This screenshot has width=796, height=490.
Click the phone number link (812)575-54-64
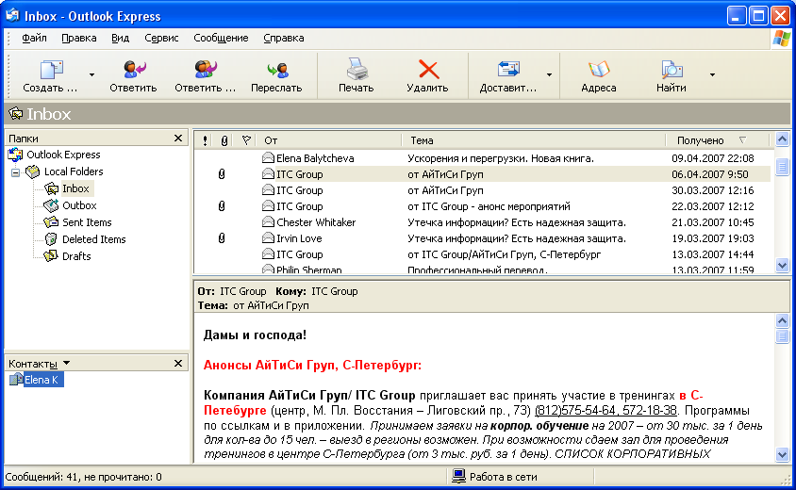(606, 410)
